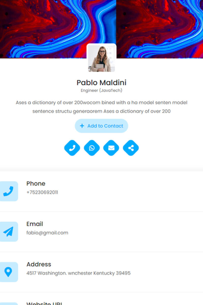Click the profile photo of the woman
This screenshot has height=305, width=203.
101,58
